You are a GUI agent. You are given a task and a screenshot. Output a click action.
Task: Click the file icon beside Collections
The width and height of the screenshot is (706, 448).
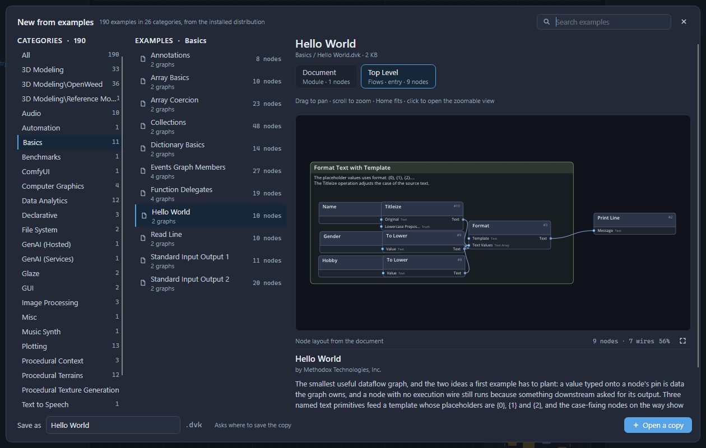143,126
